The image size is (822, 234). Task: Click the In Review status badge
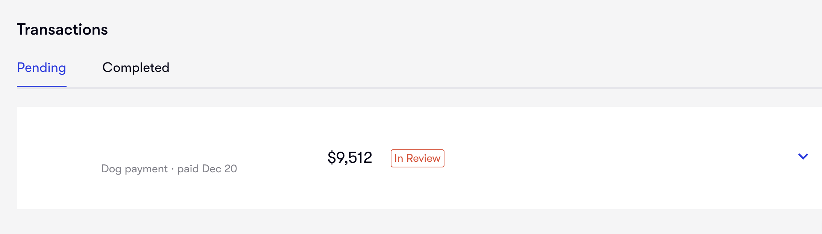417,158
